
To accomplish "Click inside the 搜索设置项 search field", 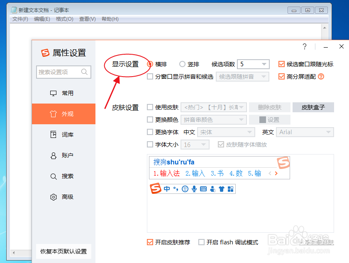I will point(63,72).
